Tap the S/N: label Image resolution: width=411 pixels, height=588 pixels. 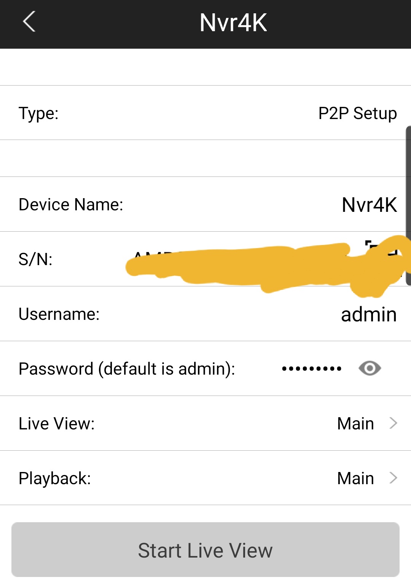click(35, 259)
